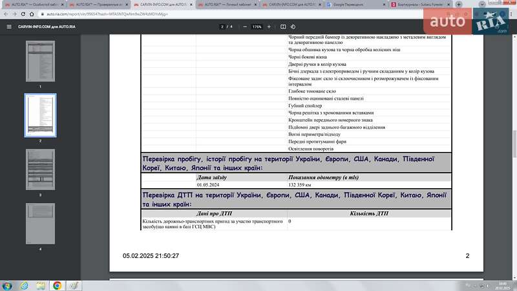The height and width of the screenshot is (291, 517).
Task: Select the page 3 thumbnail
Action: click(x=40, y=169)
